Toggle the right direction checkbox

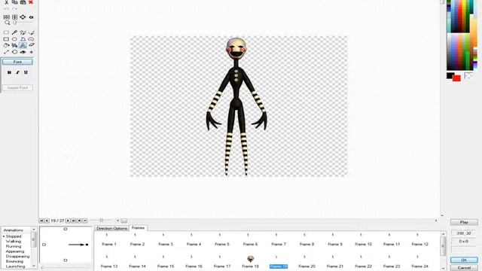[x=87, y=245]
